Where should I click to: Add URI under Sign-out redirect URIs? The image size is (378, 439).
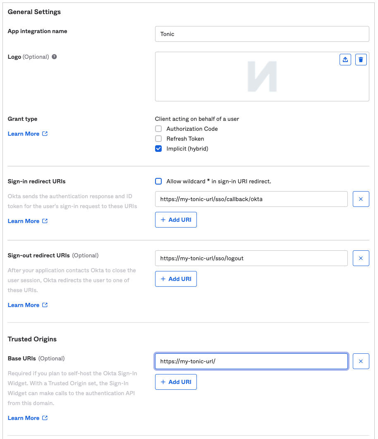[x=176, y=279]
